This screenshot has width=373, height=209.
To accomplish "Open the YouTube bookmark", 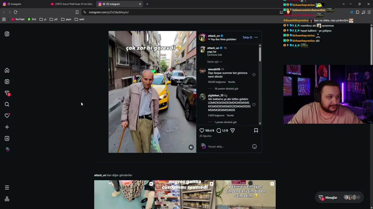I will 18,19.
